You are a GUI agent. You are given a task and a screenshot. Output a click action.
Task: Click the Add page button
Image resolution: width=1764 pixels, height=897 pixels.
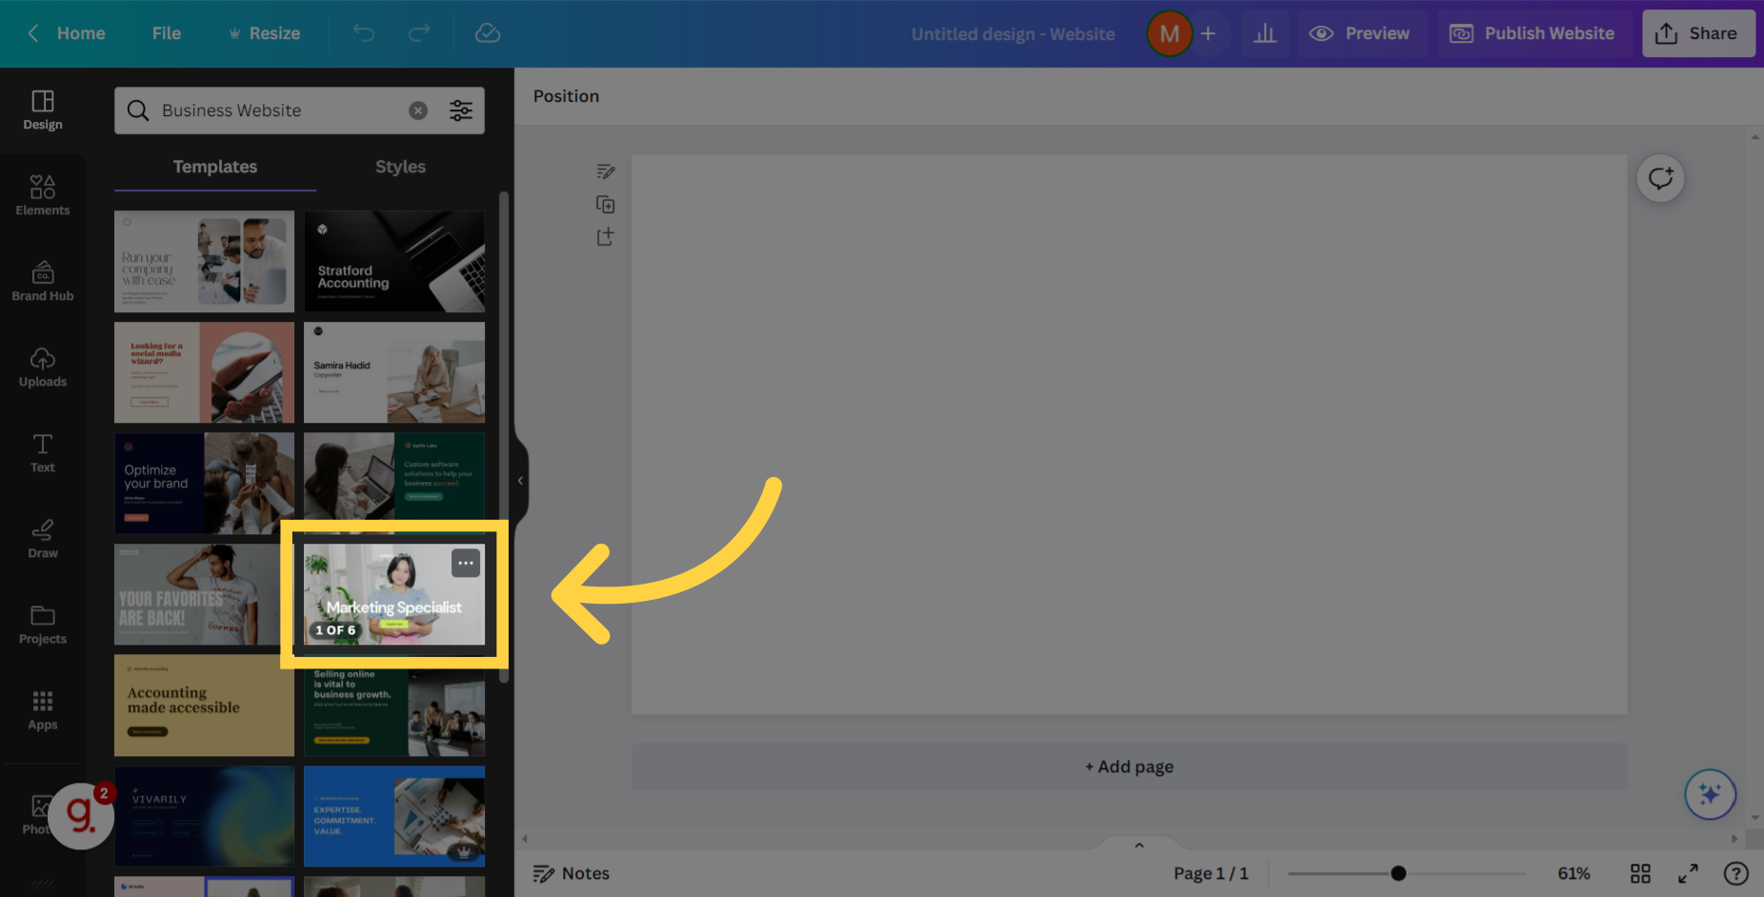[1128, 767]
